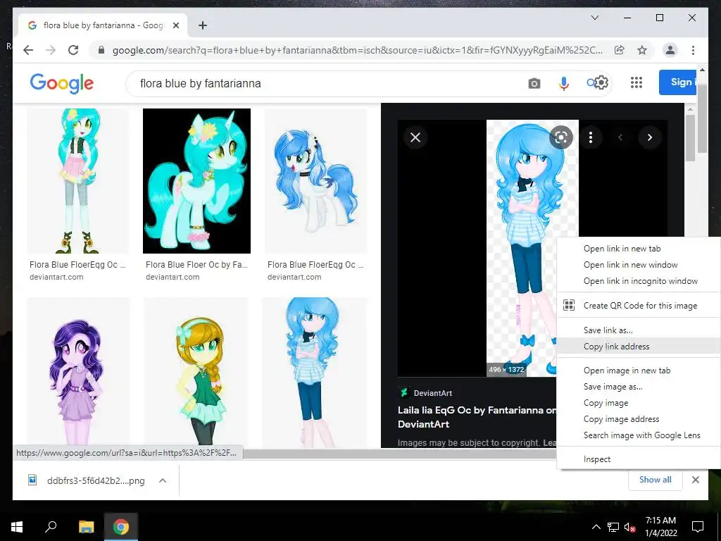
Task: Click the blue Sign in button
Action: pos(678,82)
